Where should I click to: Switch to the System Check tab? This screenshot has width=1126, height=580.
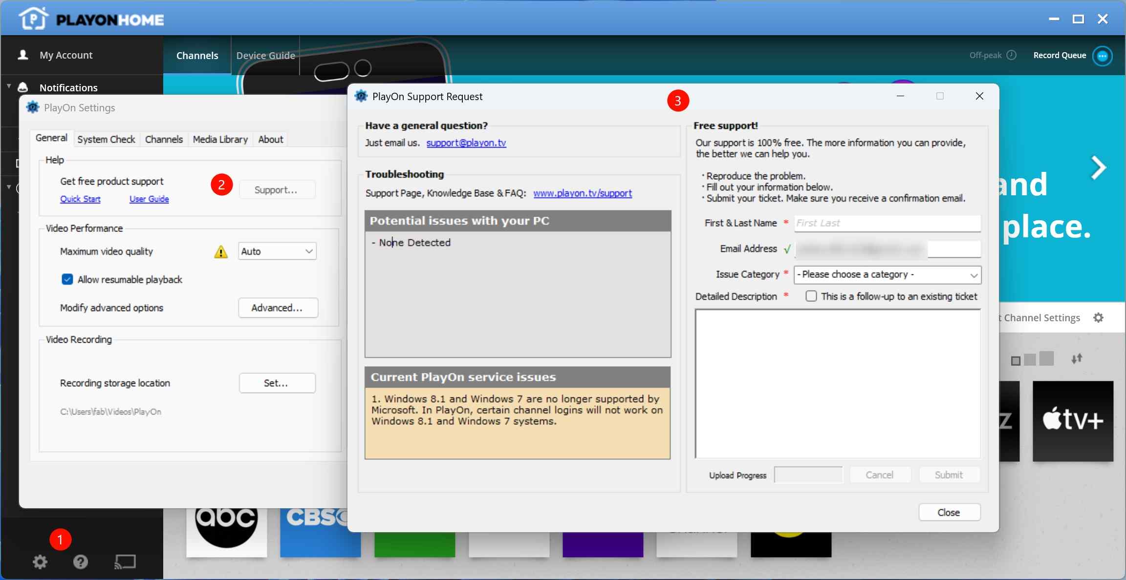point(106,139)
